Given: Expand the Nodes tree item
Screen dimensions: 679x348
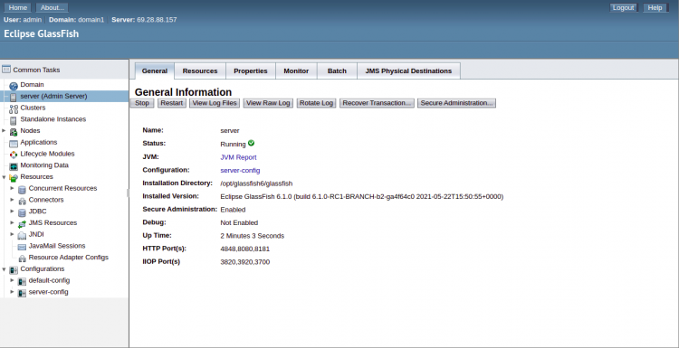Looking at the screenshot, I should (x=4, y=130).
